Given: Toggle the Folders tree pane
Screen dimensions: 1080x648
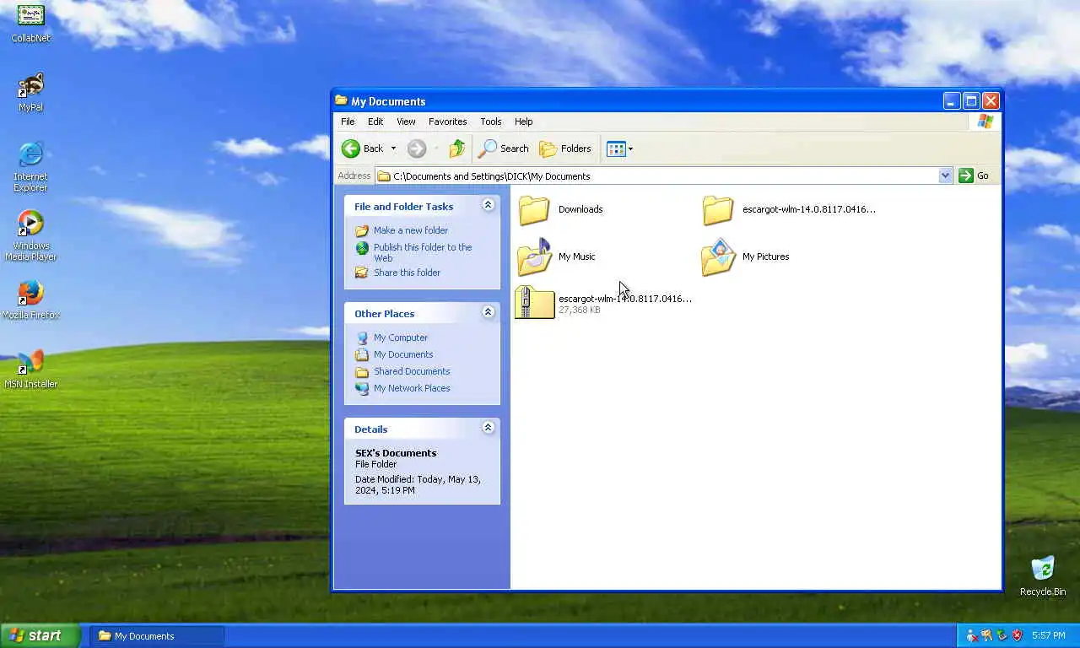Looking at the screenshot, I should 565,148.
